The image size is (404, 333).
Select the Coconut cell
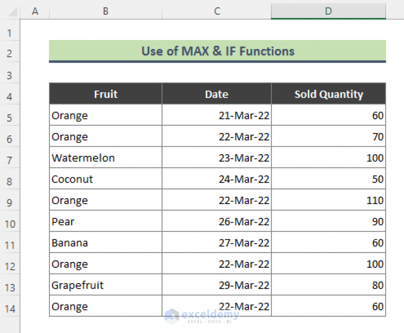pos(106,179)
